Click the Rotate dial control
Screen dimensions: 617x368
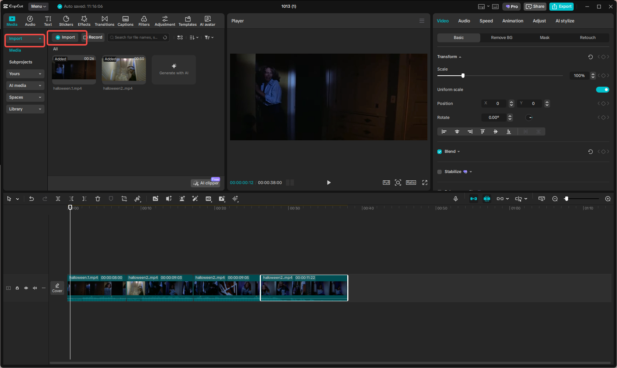click(529, 118)
